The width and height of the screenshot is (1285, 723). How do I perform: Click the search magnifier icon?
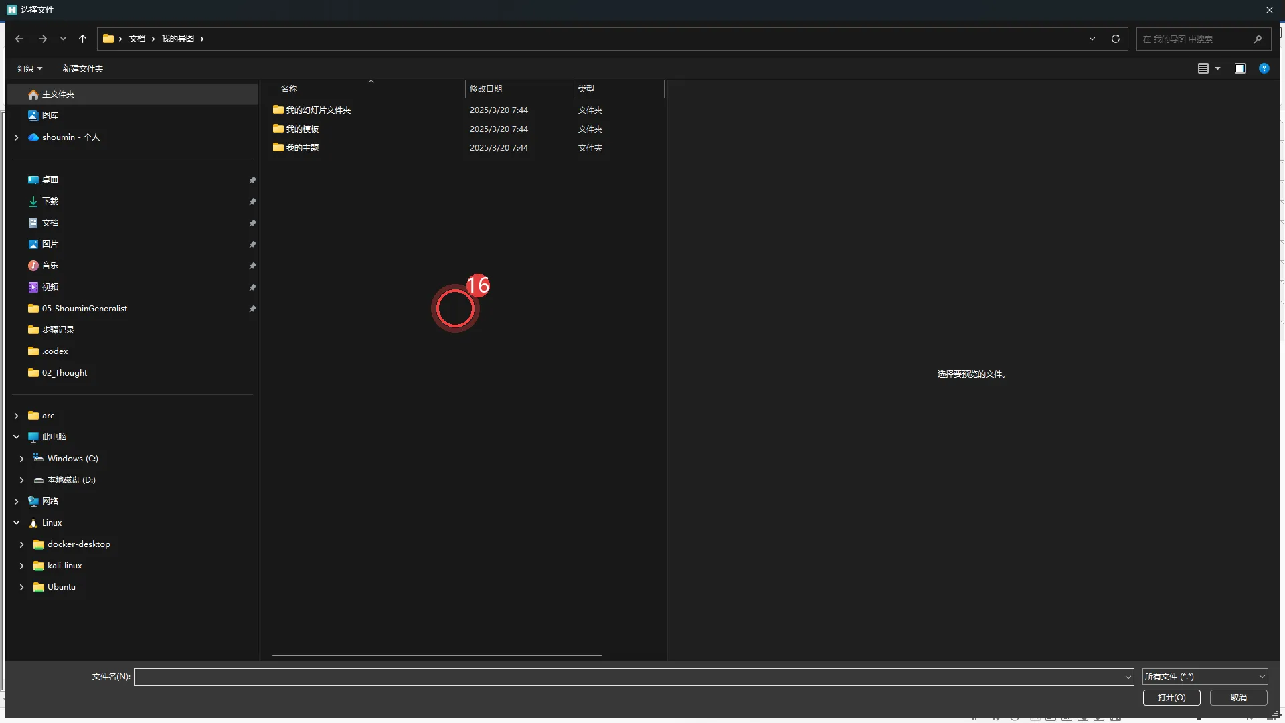pos(1258,39)
